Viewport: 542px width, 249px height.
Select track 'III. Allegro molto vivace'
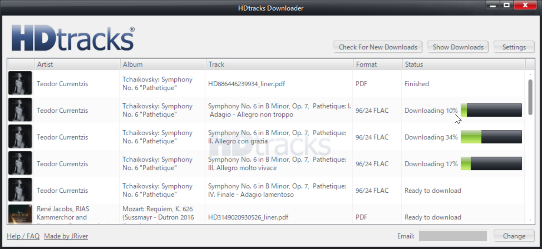pos(277,164)
